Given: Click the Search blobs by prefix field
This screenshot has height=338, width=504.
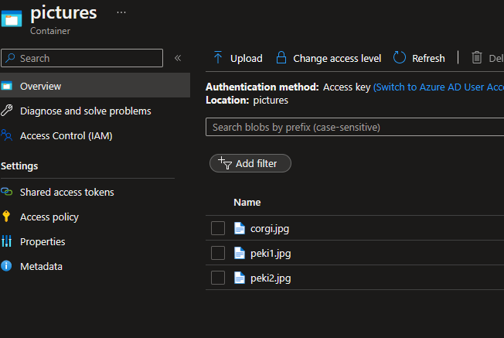Looking at the screenshot, I should click(355, 127).
